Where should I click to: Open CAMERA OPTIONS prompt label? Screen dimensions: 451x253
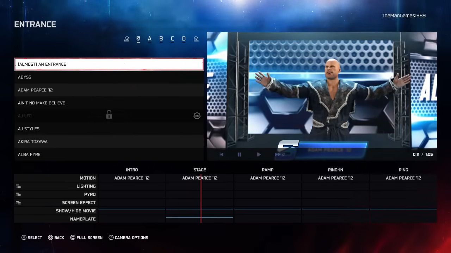pos(131,238)
